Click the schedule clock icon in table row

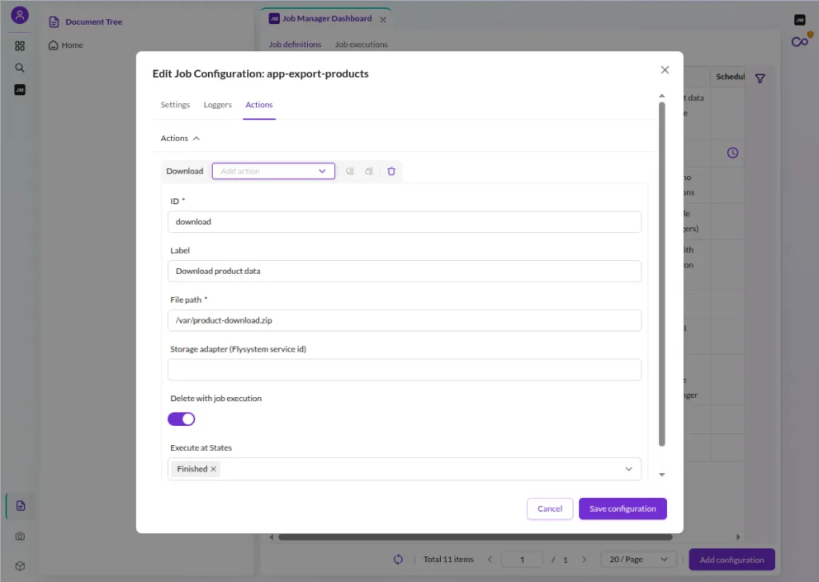pos(733,153)
